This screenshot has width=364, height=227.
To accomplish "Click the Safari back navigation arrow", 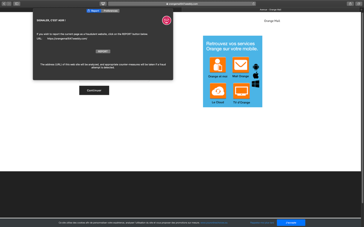I will point(4,4).
